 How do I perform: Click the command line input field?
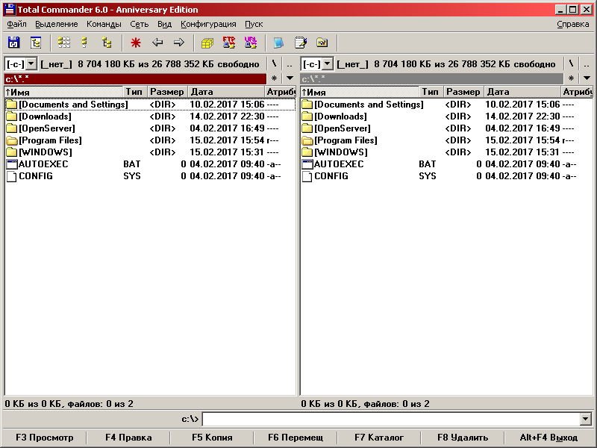tap(390, 420)
